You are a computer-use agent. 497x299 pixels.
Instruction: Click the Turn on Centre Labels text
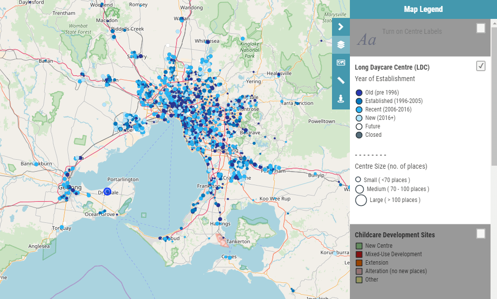(412, 31)
